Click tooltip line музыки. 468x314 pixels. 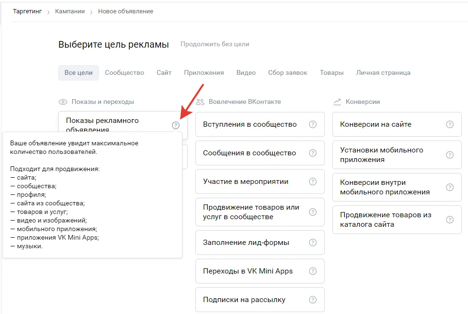pyautogui.click(x=27, y=246)
